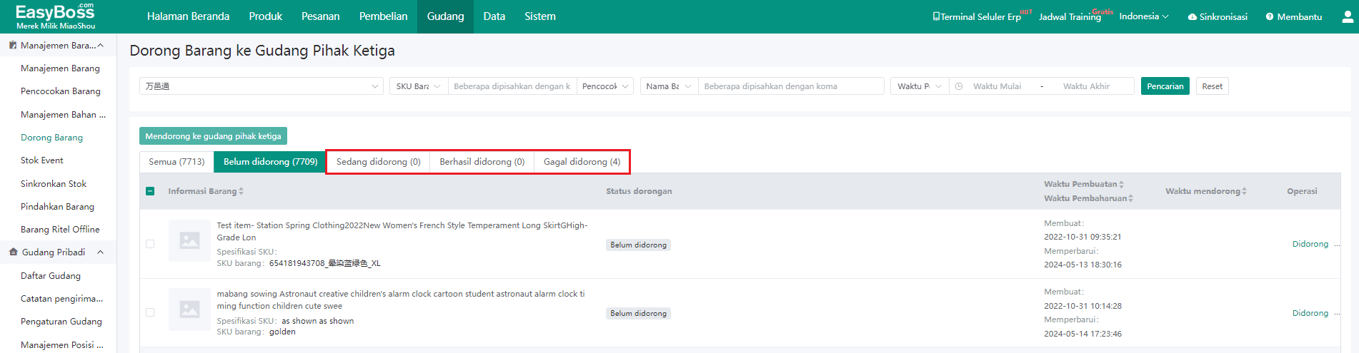
Task: Open Halaman Beranda menu
Action: 188,16
